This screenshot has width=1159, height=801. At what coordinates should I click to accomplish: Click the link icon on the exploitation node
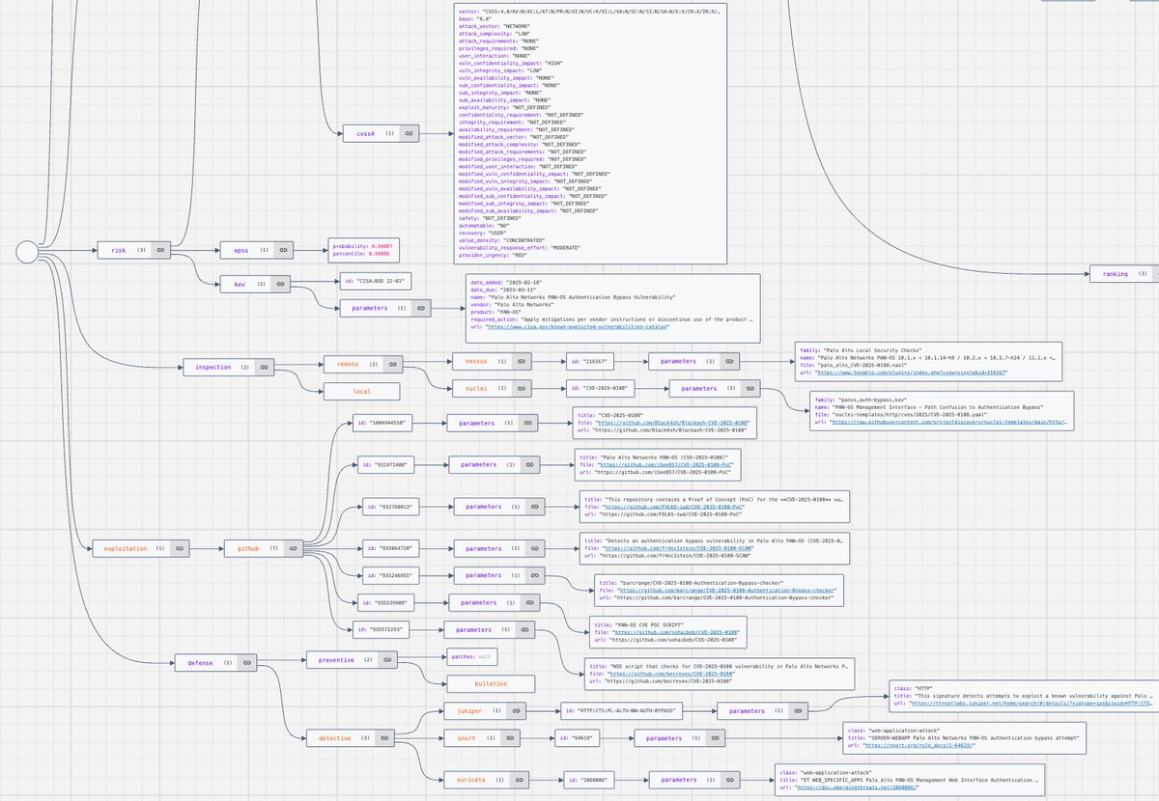(x=180, y=548)
